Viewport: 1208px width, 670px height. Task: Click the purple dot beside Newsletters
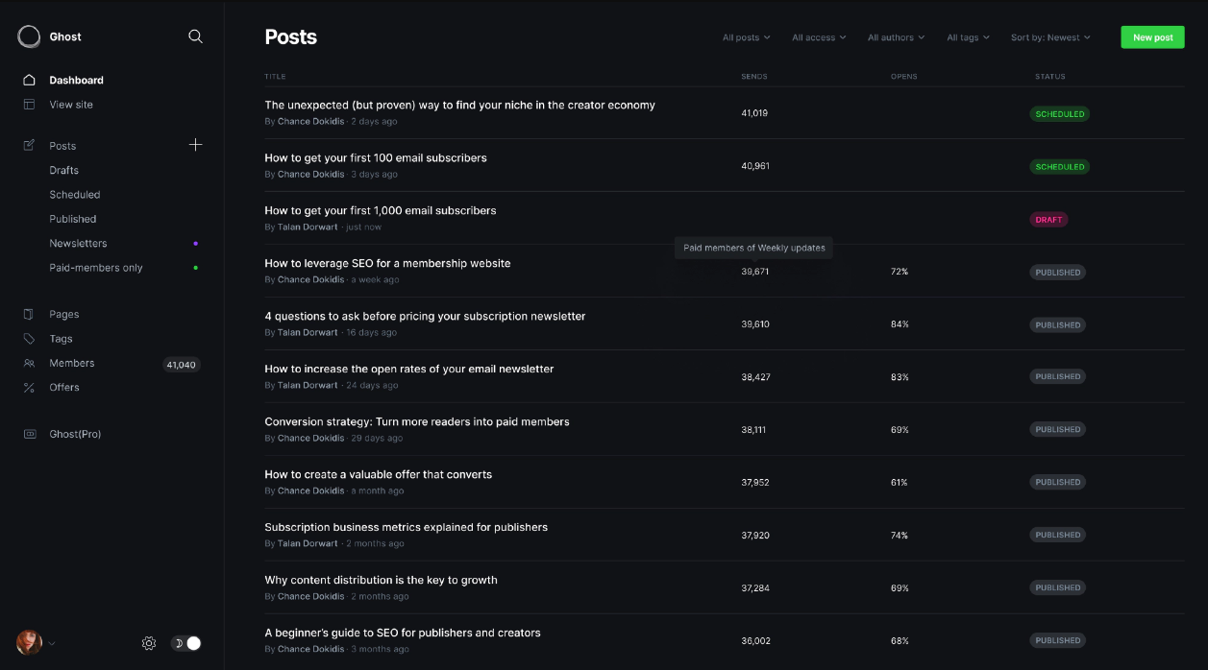(x=195, y=243)
